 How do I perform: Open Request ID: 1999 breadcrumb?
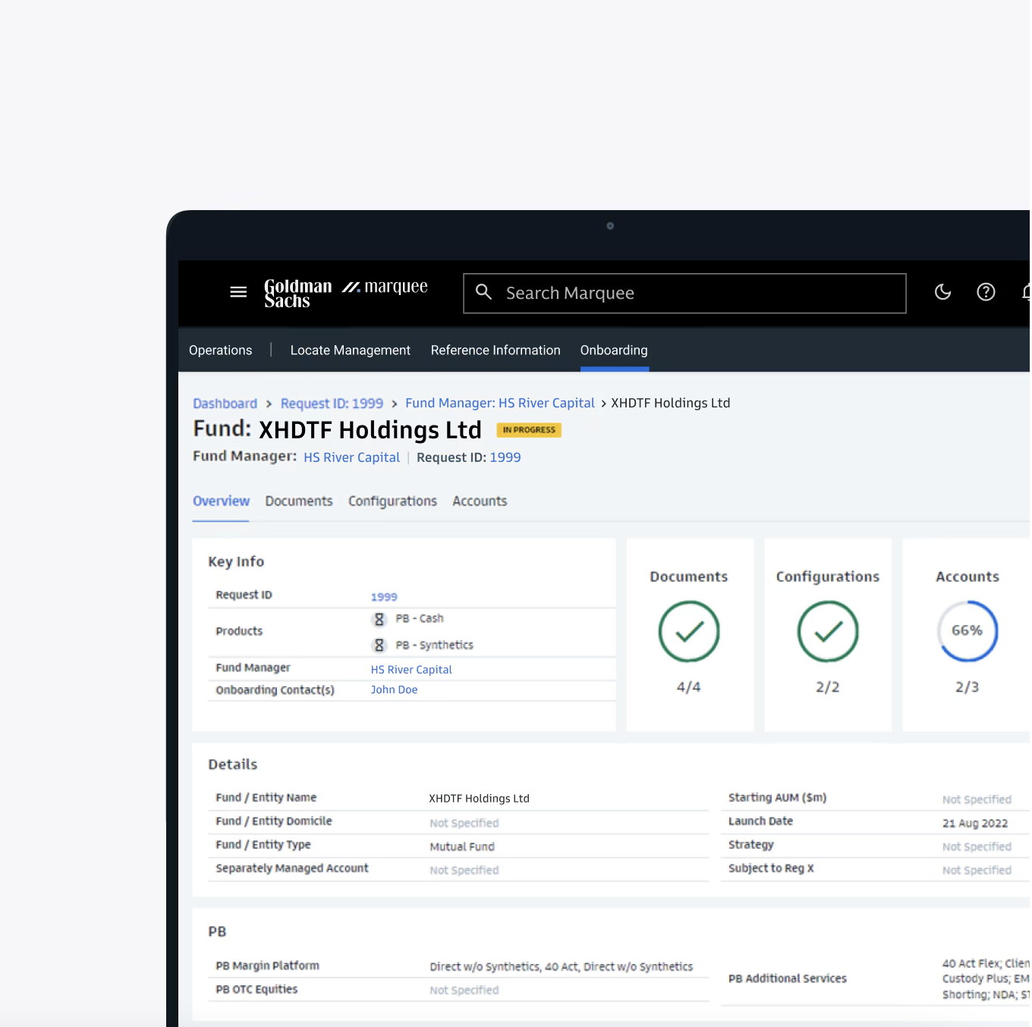(x=332, y=404)
